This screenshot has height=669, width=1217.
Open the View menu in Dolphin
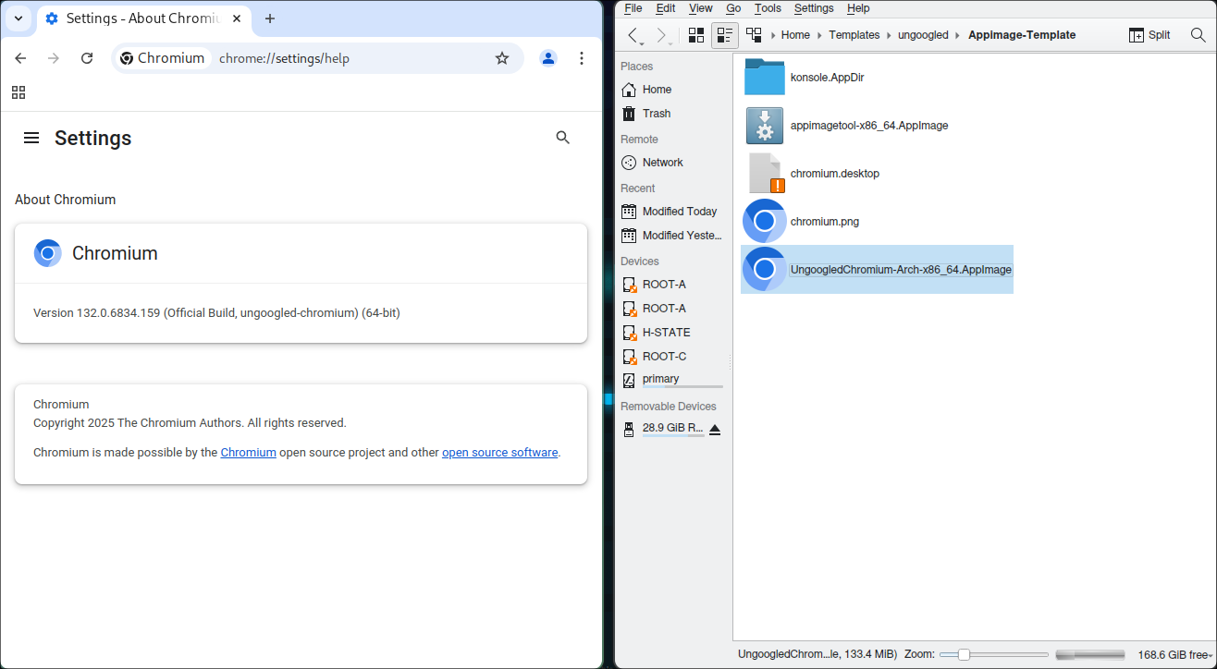point(701,8)
